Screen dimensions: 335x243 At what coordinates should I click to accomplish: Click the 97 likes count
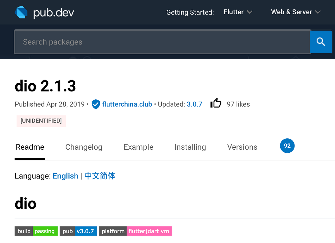click(x=238, y=104)
